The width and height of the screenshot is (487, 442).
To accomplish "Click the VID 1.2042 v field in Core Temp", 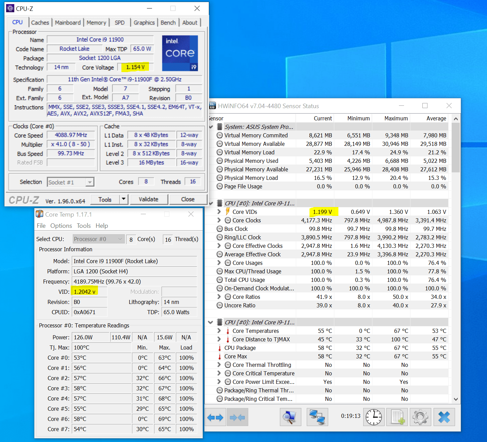I will [x=89, y=291].
